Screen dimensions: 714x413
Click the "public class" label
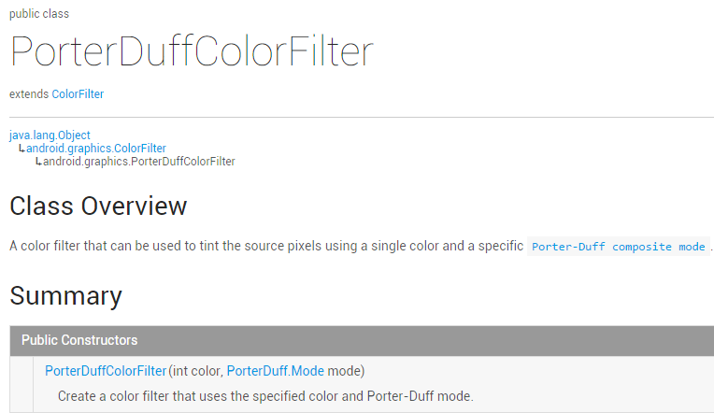pyautogui.click(x=38, y=14)
